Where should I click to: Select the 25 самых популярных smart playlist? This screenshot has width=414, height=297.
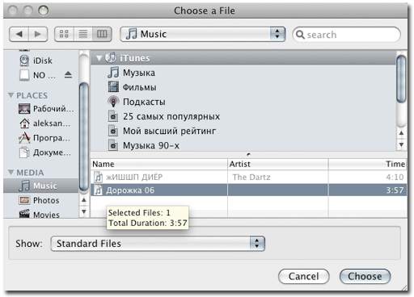point(243,116)
